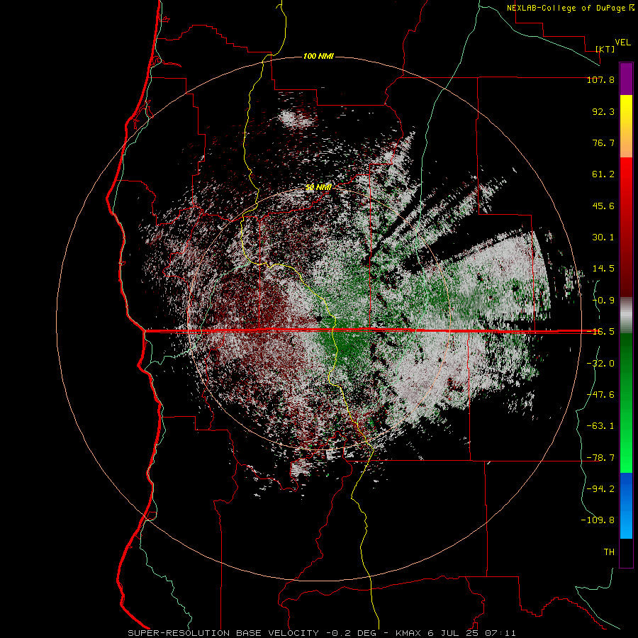Select the 107.8 velocity scale value
Screen dimensions: 638x638
click(600, 79)
